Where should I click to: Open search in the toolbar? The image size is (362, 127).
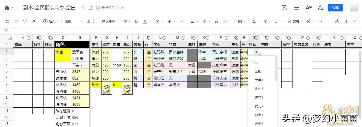[345, 21]
